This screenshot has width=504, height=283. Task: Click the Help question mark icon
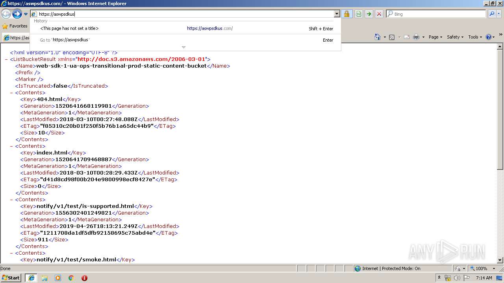(489, 37)
